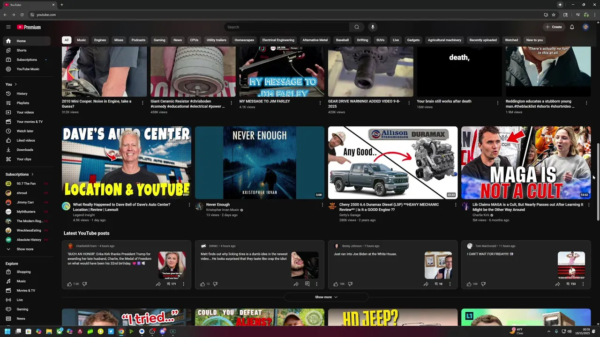Open Windows Start menu
Screen dimensions: 600x337
point(8,331)
